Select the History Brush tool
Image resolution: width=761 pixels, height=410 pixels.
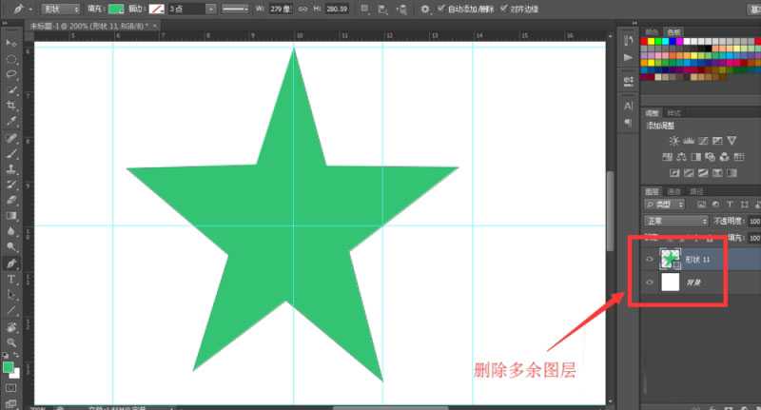point(11,185)
